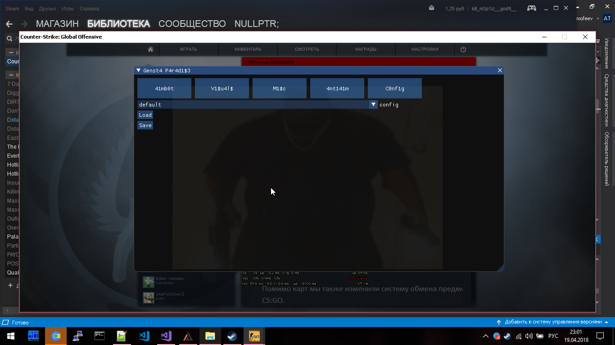Collapse the Genst4 P4r4d1$3 window with its triangle
Screen dimensions: 615x345
tap(139, 71)
